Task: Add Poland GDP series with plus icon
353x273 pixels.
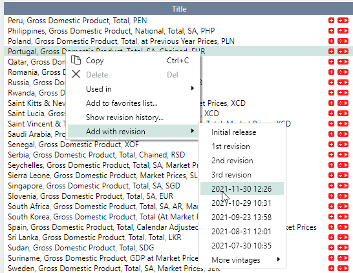Action: click(x=331, y=41)
